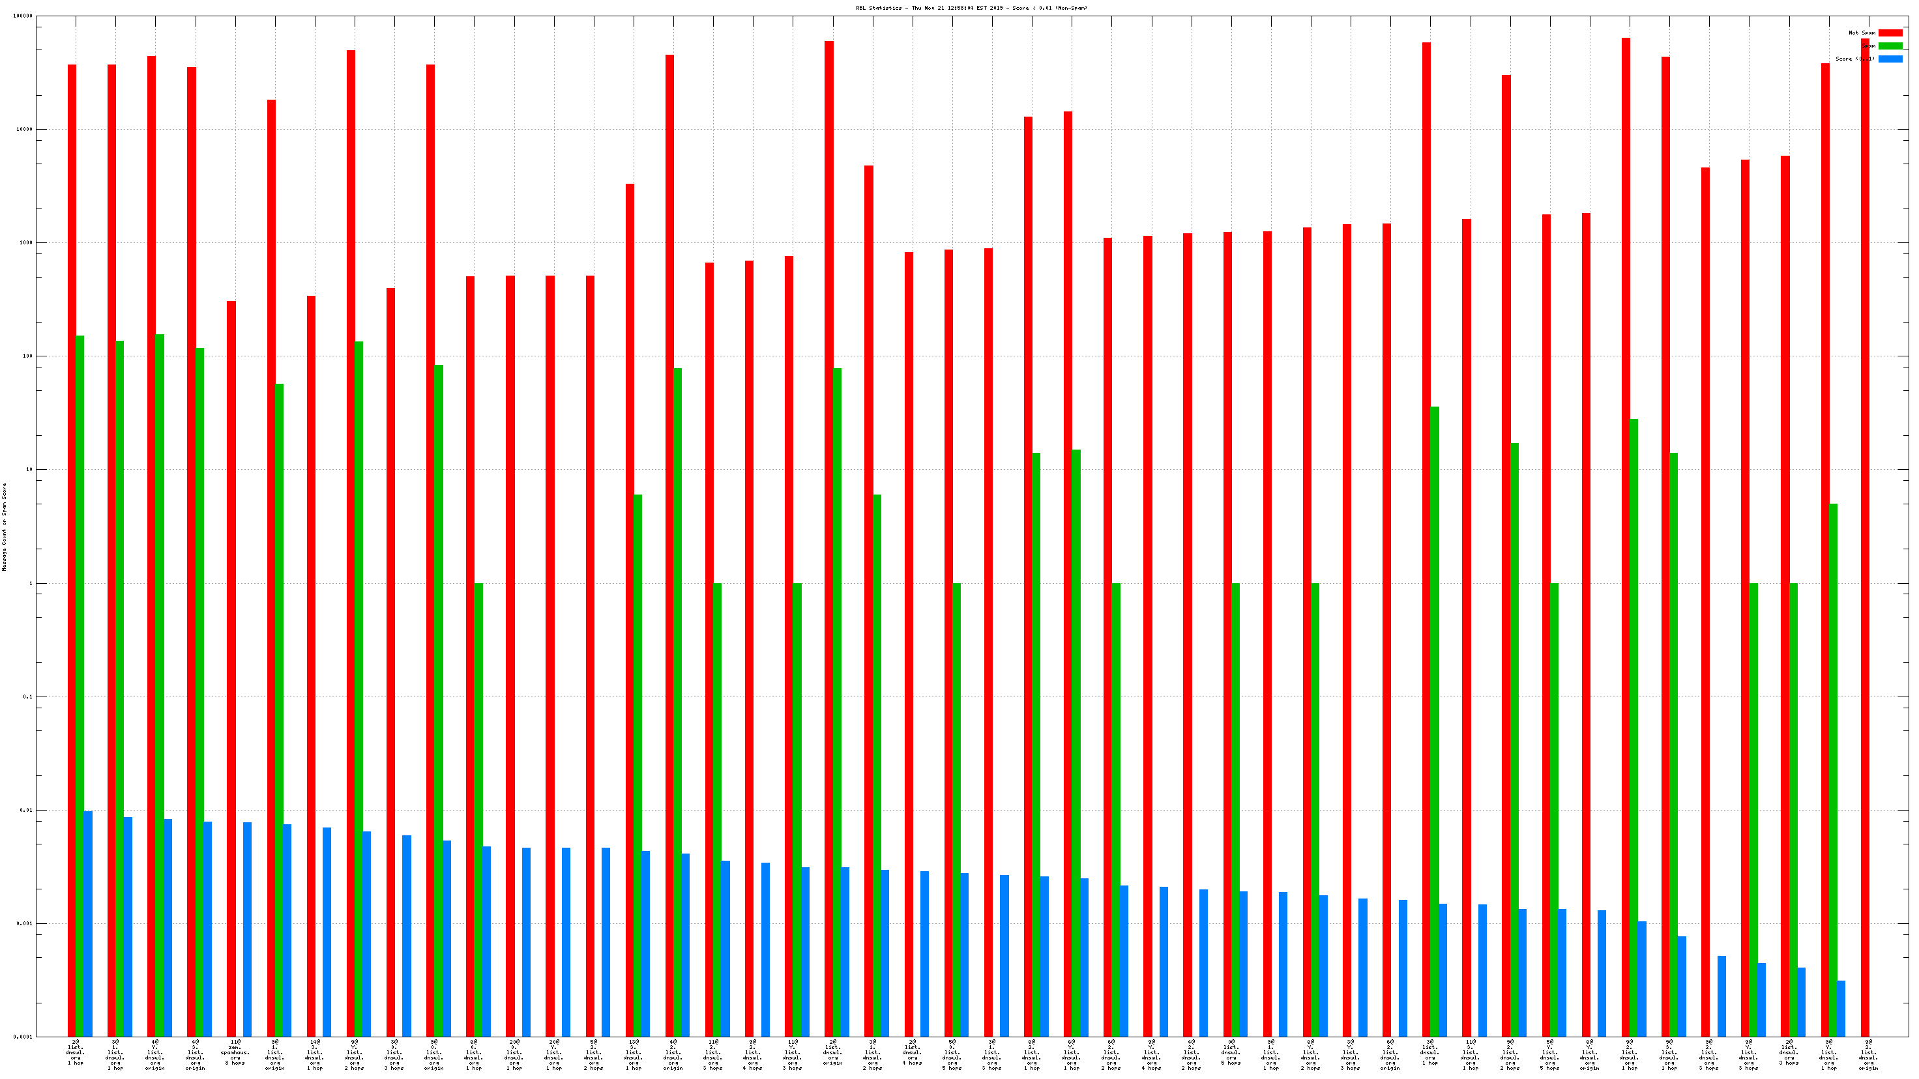Click the Not Spam legend text
This screenshot has width=1919, height=1079.
(x=1862, y=33)
